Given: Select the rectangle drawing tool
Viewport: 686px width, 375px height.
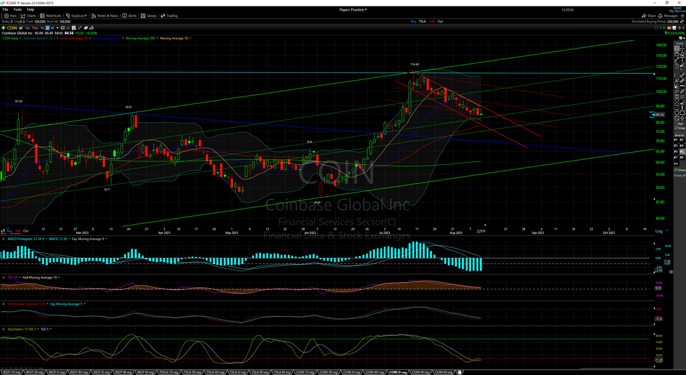Looking at the screenshot, I should (x=682, y=112).
